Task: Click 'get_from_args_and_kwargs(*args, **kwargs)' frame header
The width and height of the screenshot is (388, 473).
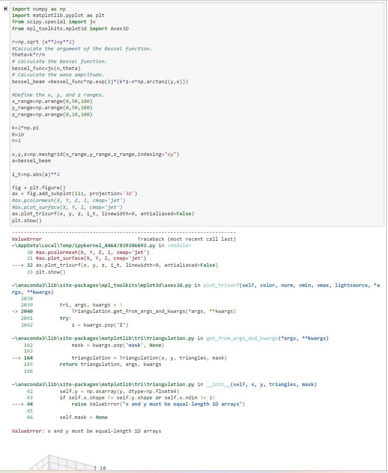Action: click(267, 338)
